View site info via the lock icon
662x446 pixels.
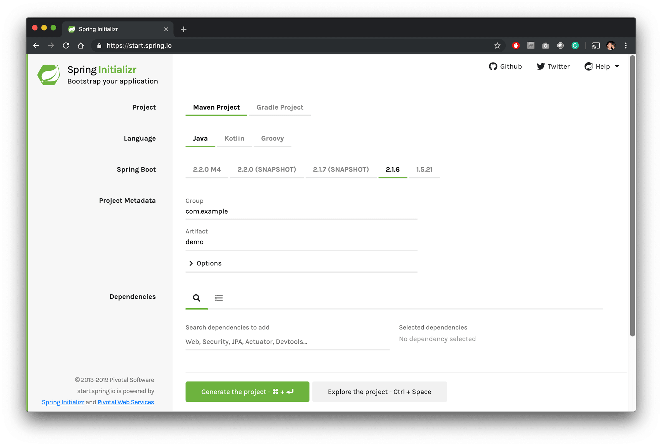(x=99, y=46)
